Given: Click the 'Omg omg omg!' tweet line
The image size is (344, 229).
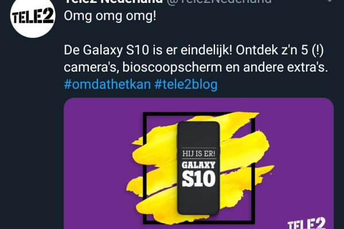Looking at the screenshot, I should tap(110, 17).
